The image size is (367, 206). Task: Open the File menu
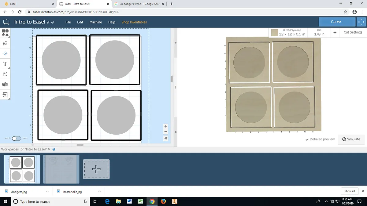tap(68, 22)
